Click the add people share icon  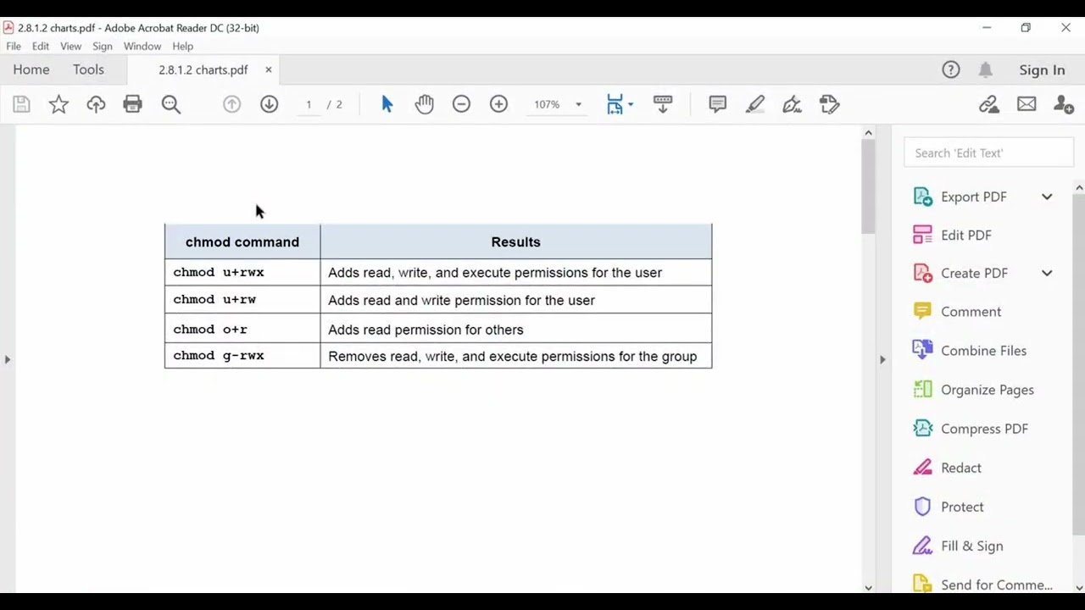1063,104
